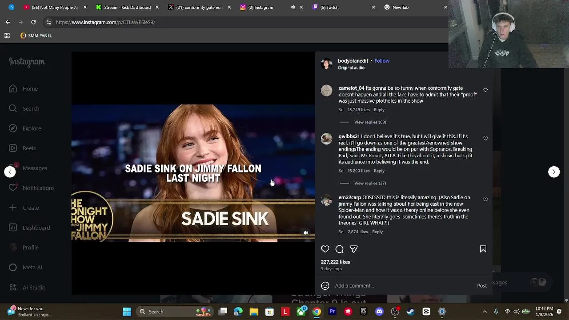
Task: Open SMM PANEL bookmark
Action: (x=36, y=36)
